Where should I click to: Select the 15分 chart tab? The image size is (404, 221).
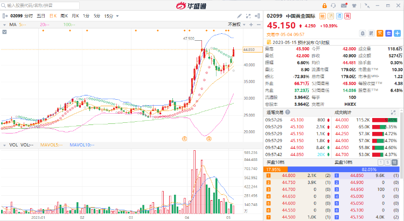coord(108,16)
